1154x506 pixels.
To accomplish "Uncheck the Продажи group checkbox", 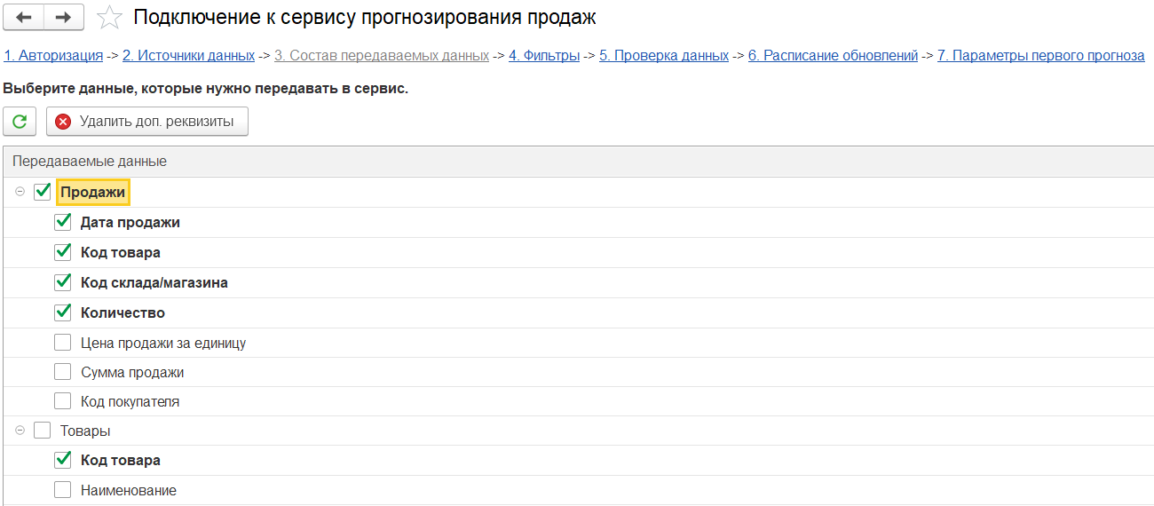I will pos(43,192).
